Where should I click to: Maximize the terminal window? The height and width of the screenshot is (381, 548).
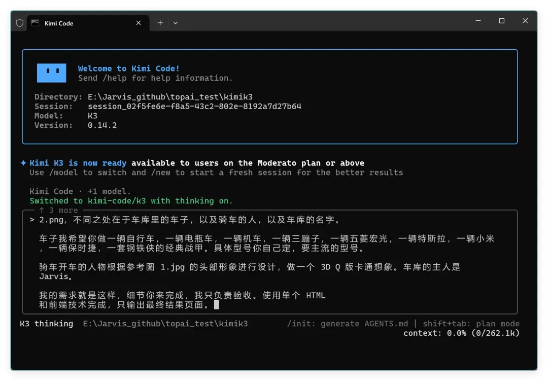(x=501, y=21)
